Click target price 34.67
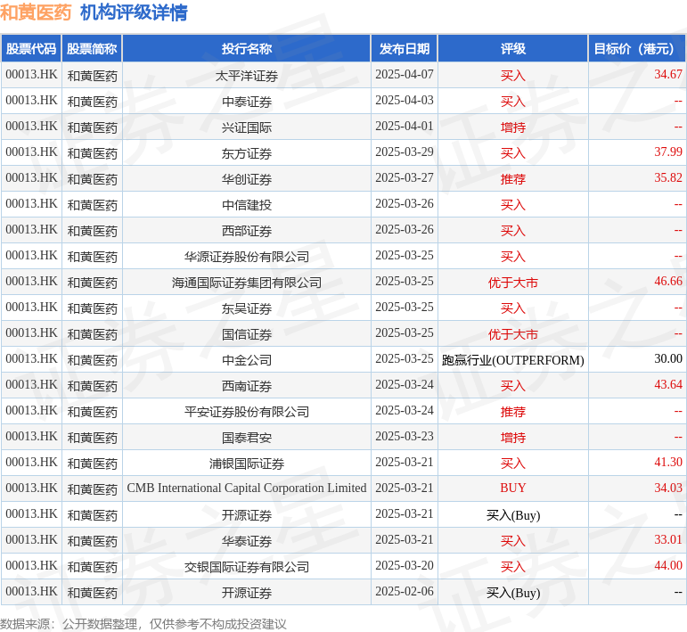The width and height of the screenshot is (687, 632). tap(668, 75)
